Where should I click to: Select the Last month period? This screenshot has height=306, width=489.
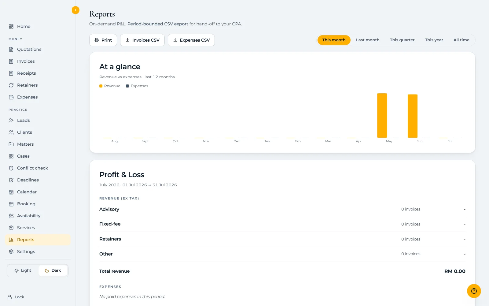click(368, 40)
